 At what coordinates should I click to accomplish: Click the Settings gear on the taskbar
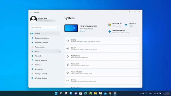(x=115, y=93)
